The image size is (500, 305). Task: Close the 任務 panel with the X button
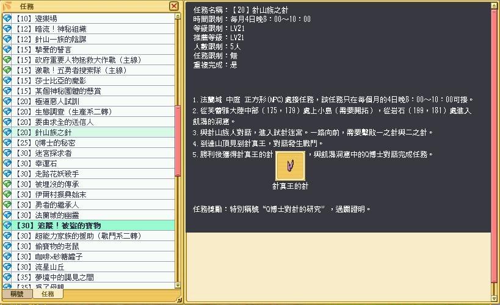[174, 5]
